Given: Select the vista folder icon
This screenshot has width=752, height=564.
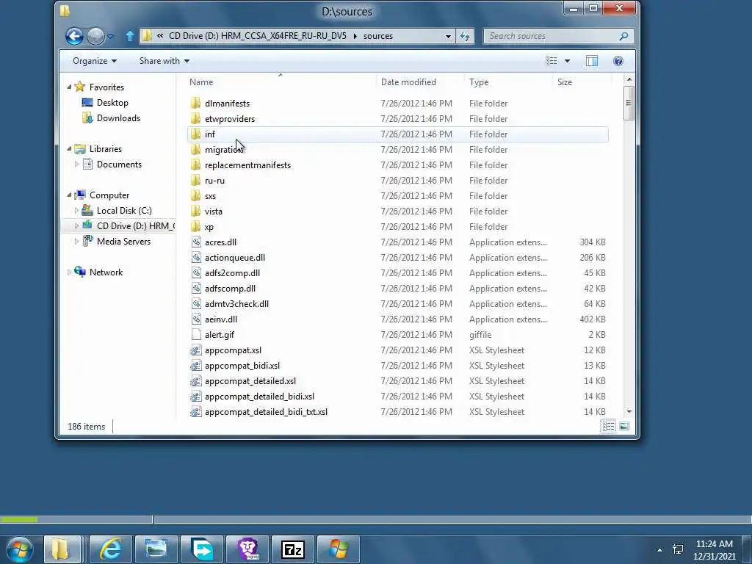Looking at the screenshot, I should coord(195,211).
